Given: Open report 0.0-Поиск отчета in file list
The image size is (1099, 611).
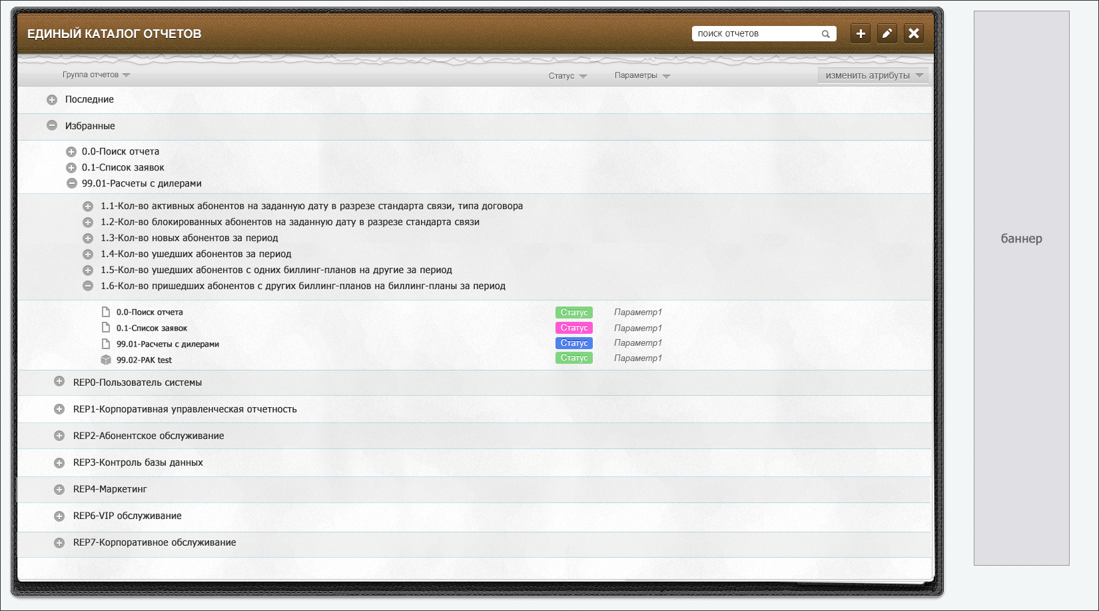Looking at the screenshot, I should pos(150,312).
